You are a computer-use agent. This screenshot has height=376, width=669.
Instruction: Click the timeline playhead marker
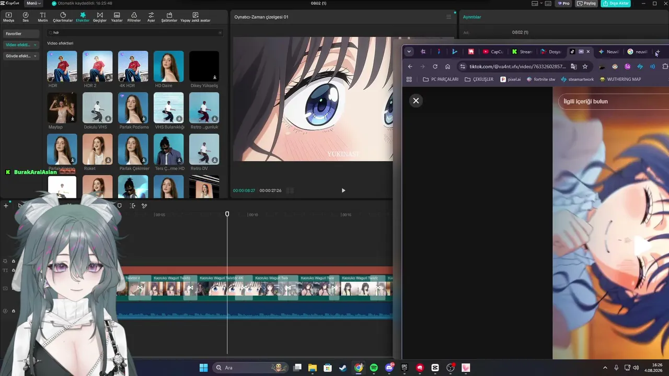[x=227, y=214]
